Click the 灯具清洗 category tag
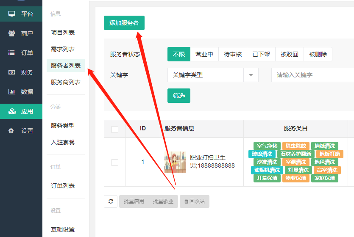The height and width of the screenshot is (237, 354). [x=298, y=170]
